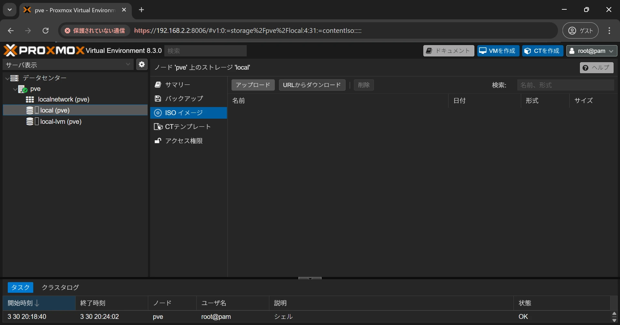Viewport: 620px width, 325px height.
Task: Sort tasks by start time column
Action: [39, 303]
